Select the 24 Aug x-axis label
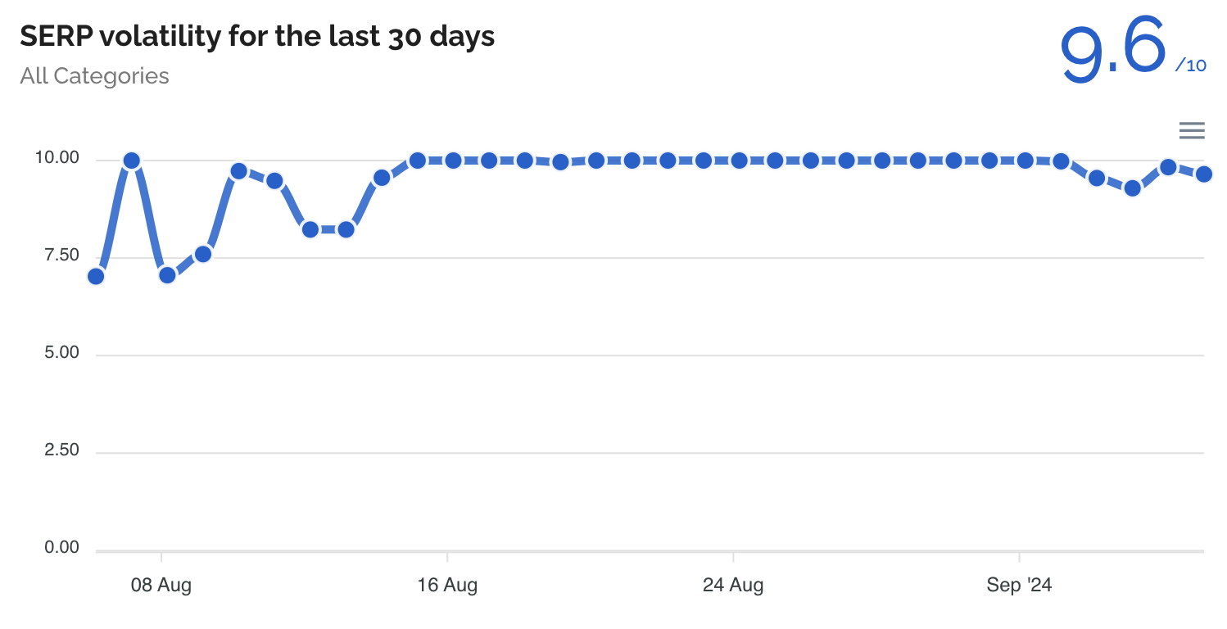1227x629 pixels. 733,586
